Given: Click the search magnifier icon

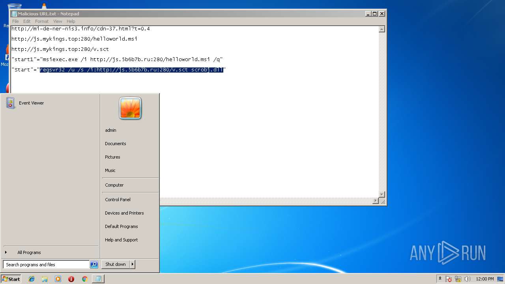Looking at the screenshot, I should 94,265.
